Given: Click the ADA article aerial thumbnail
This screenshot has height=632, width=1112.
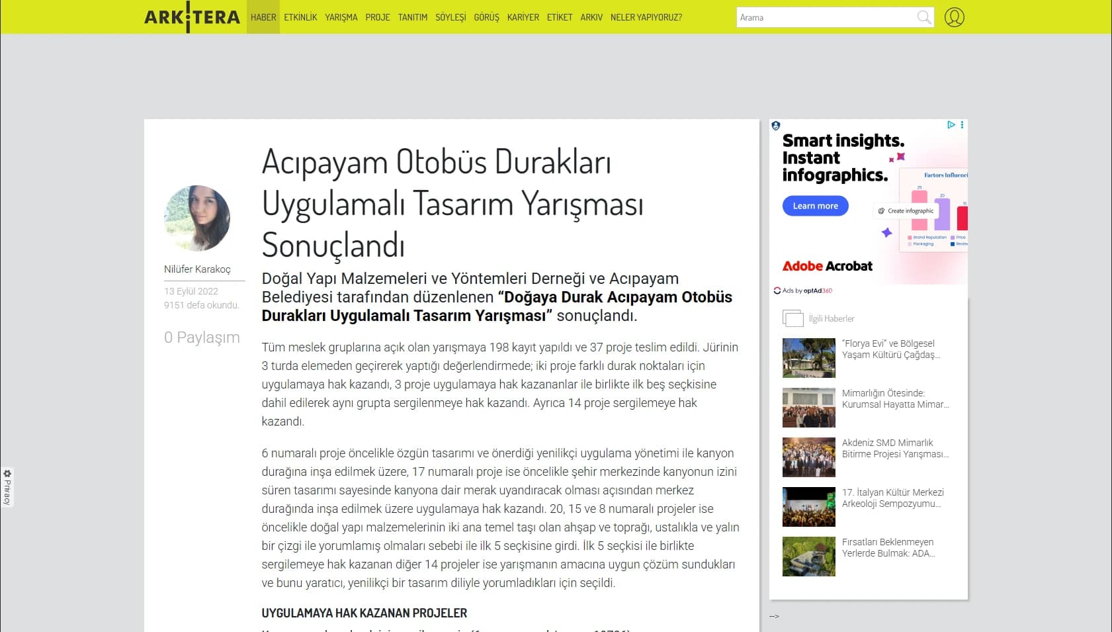Looking at the screenshot, I should pyautogui.click(x=809, y=557).
